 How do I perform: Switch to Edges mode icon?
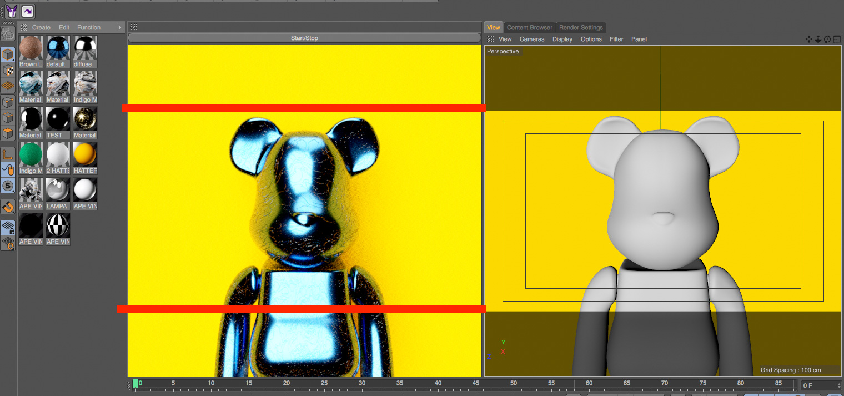(8, 118)
